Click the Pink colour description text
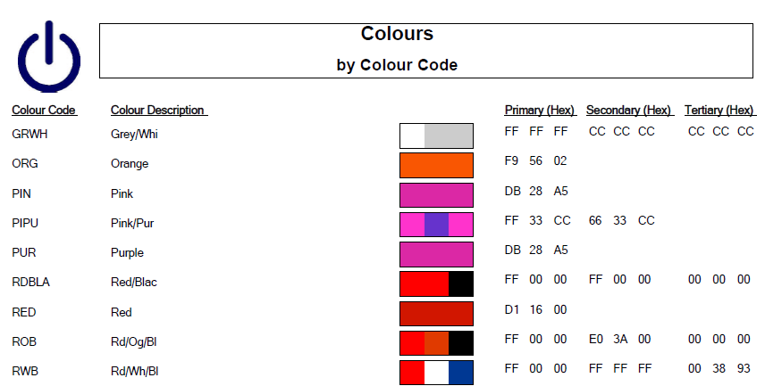The height and width of the screenshot is (386, 765). 122,193
